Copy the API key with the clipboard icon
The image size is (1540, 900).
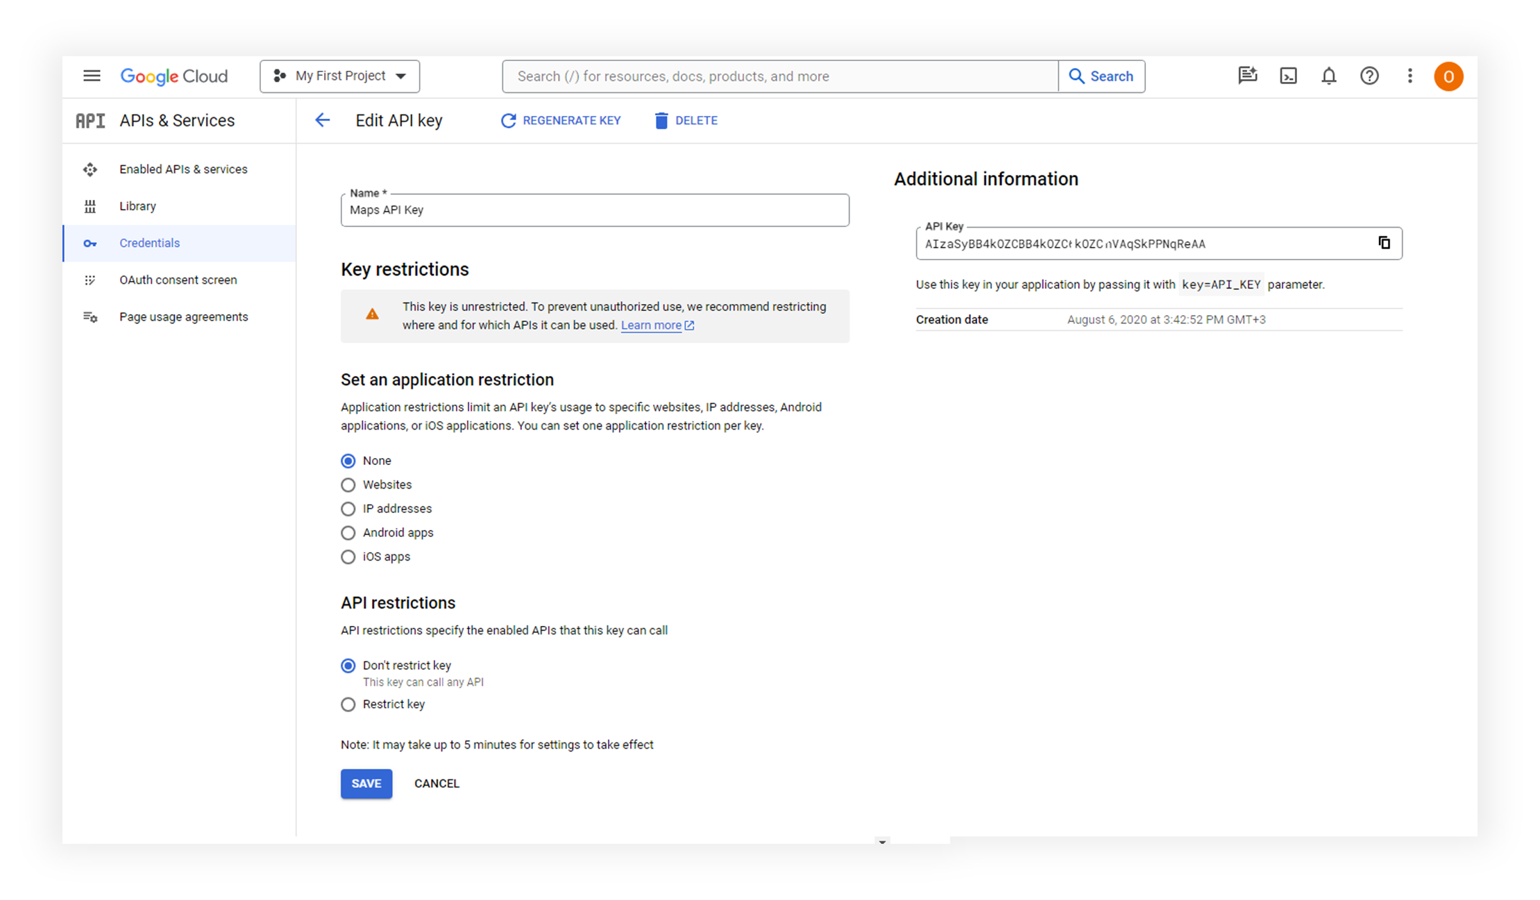[x=1384, y=243]
